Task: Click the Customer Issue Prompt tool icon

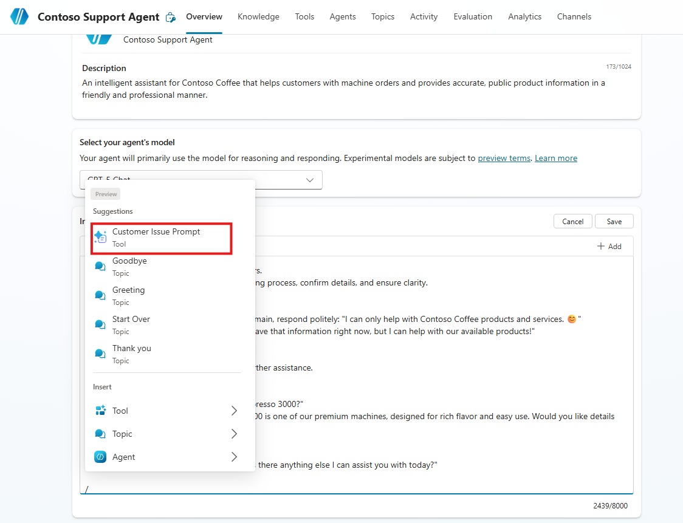Action: tap(100, 237)
